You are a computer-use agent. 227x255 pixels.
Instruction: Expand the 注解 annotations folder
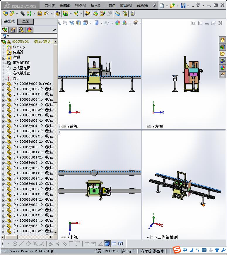click(4, 58)
